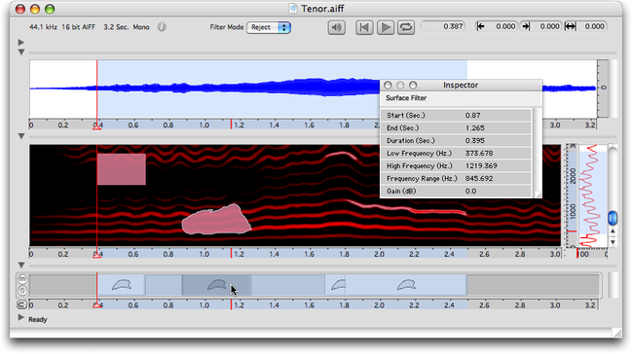Collapse the waveform view disclosure triangle
Screen dimensions: 632x354
21,53
